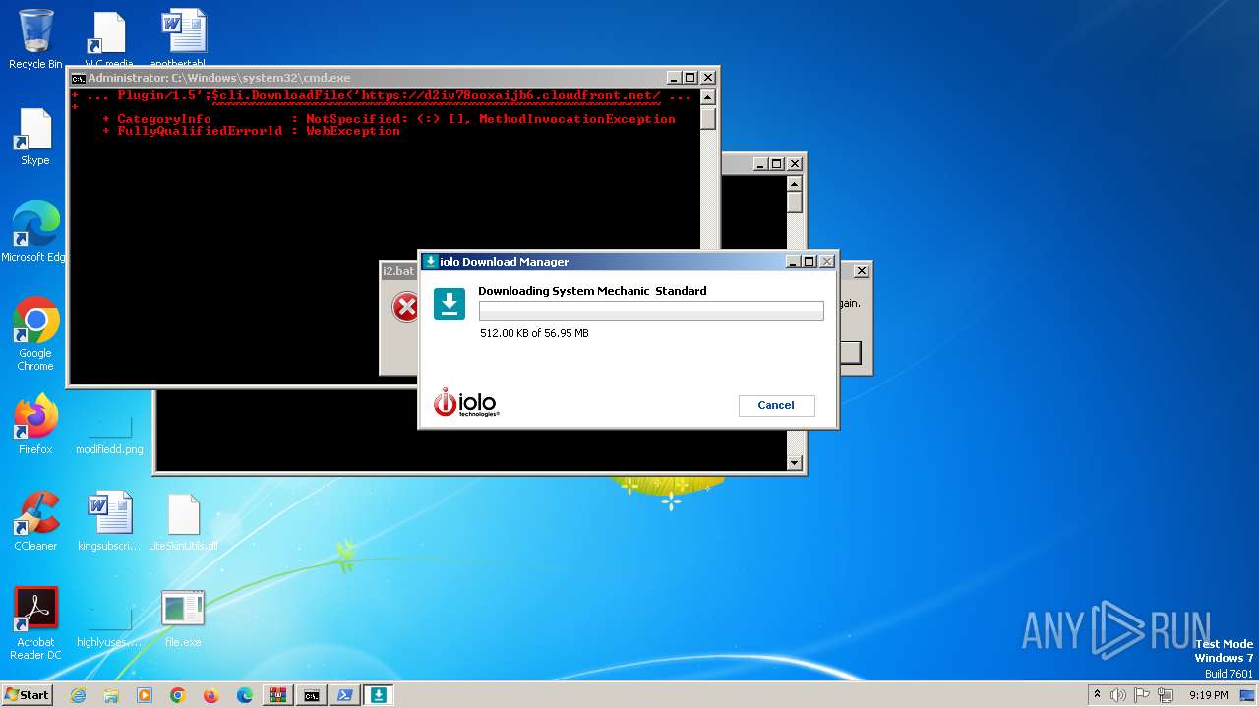Click the Start button
The image size is (1259, 708).
[x=28, y=695]
